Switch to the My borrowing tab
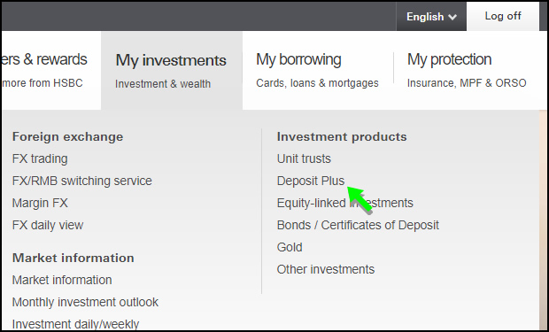The width and height of the screenshot is (549, 332). point(317,71)
